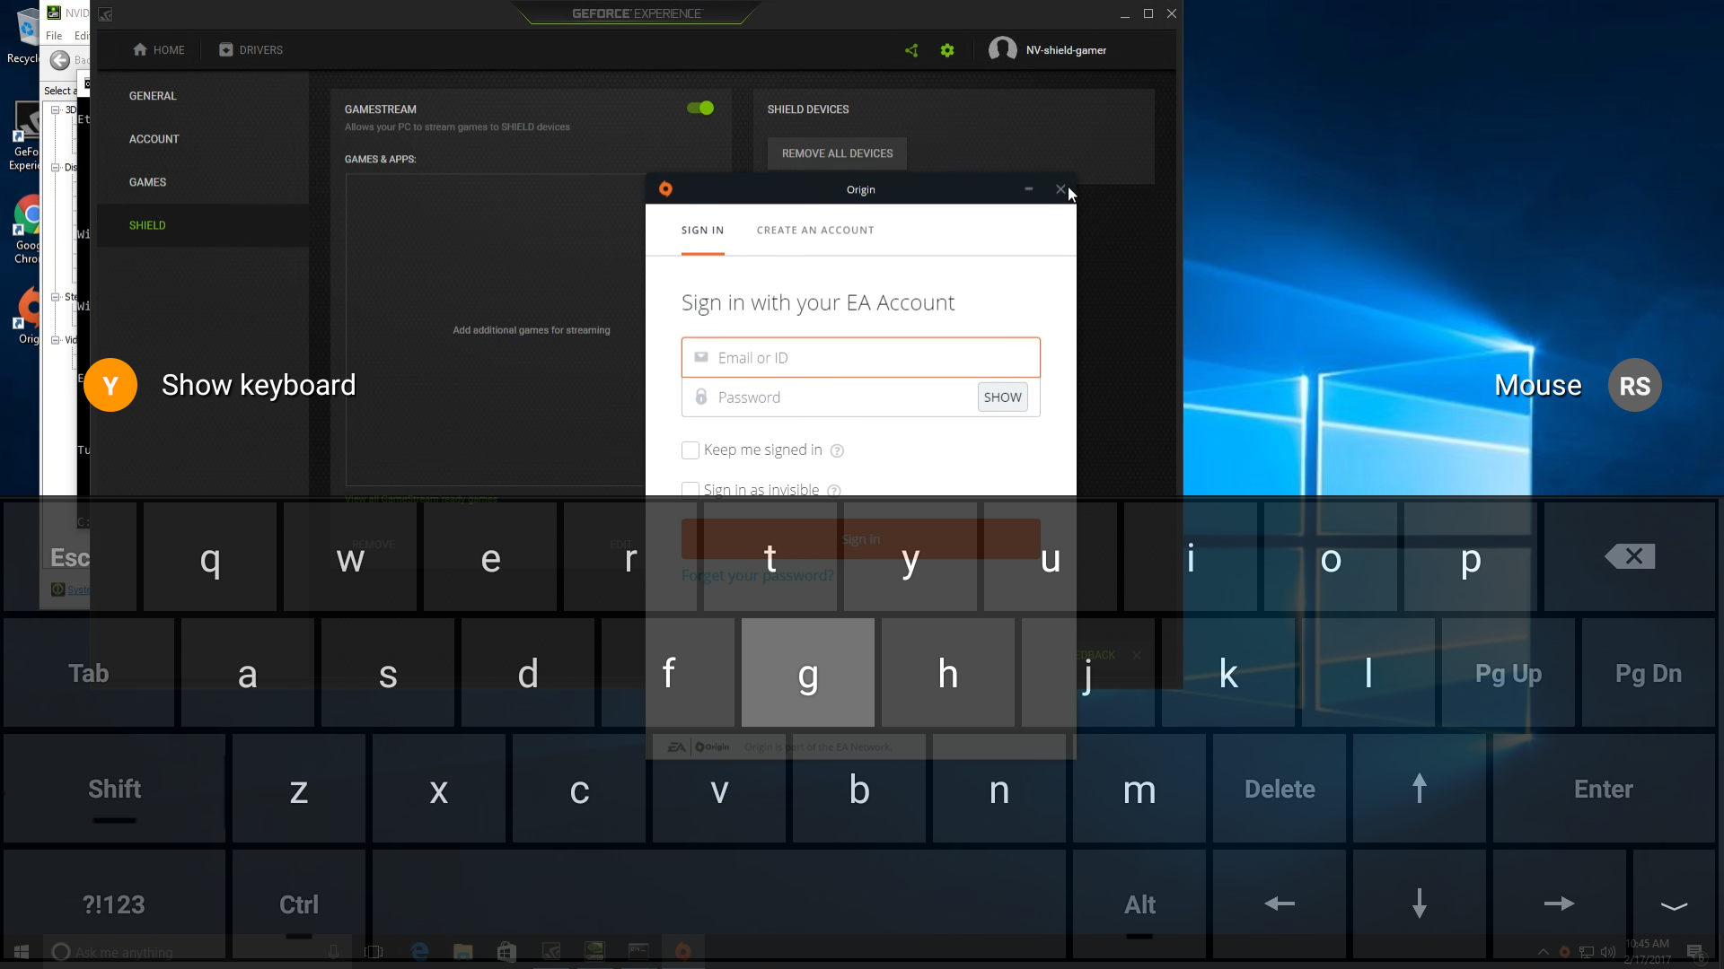This screenshot has height=969, width=1724.
Task: Enable Keep me signed in checkbox
Action: (689, 450)
